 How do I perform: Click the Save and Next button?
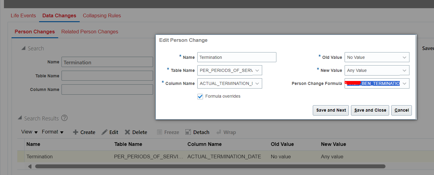[331, 110]
